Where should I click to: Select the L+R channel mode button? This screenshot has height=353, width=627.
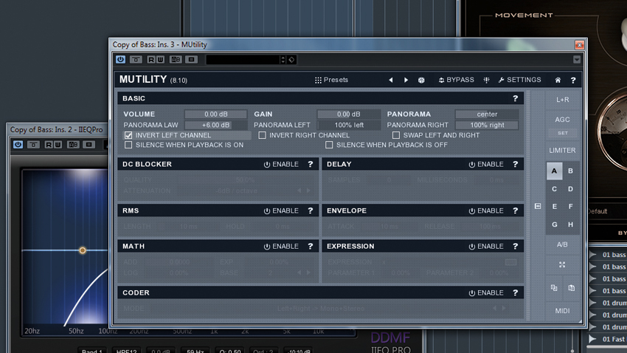pyautogui.click(x=562, y=100)
